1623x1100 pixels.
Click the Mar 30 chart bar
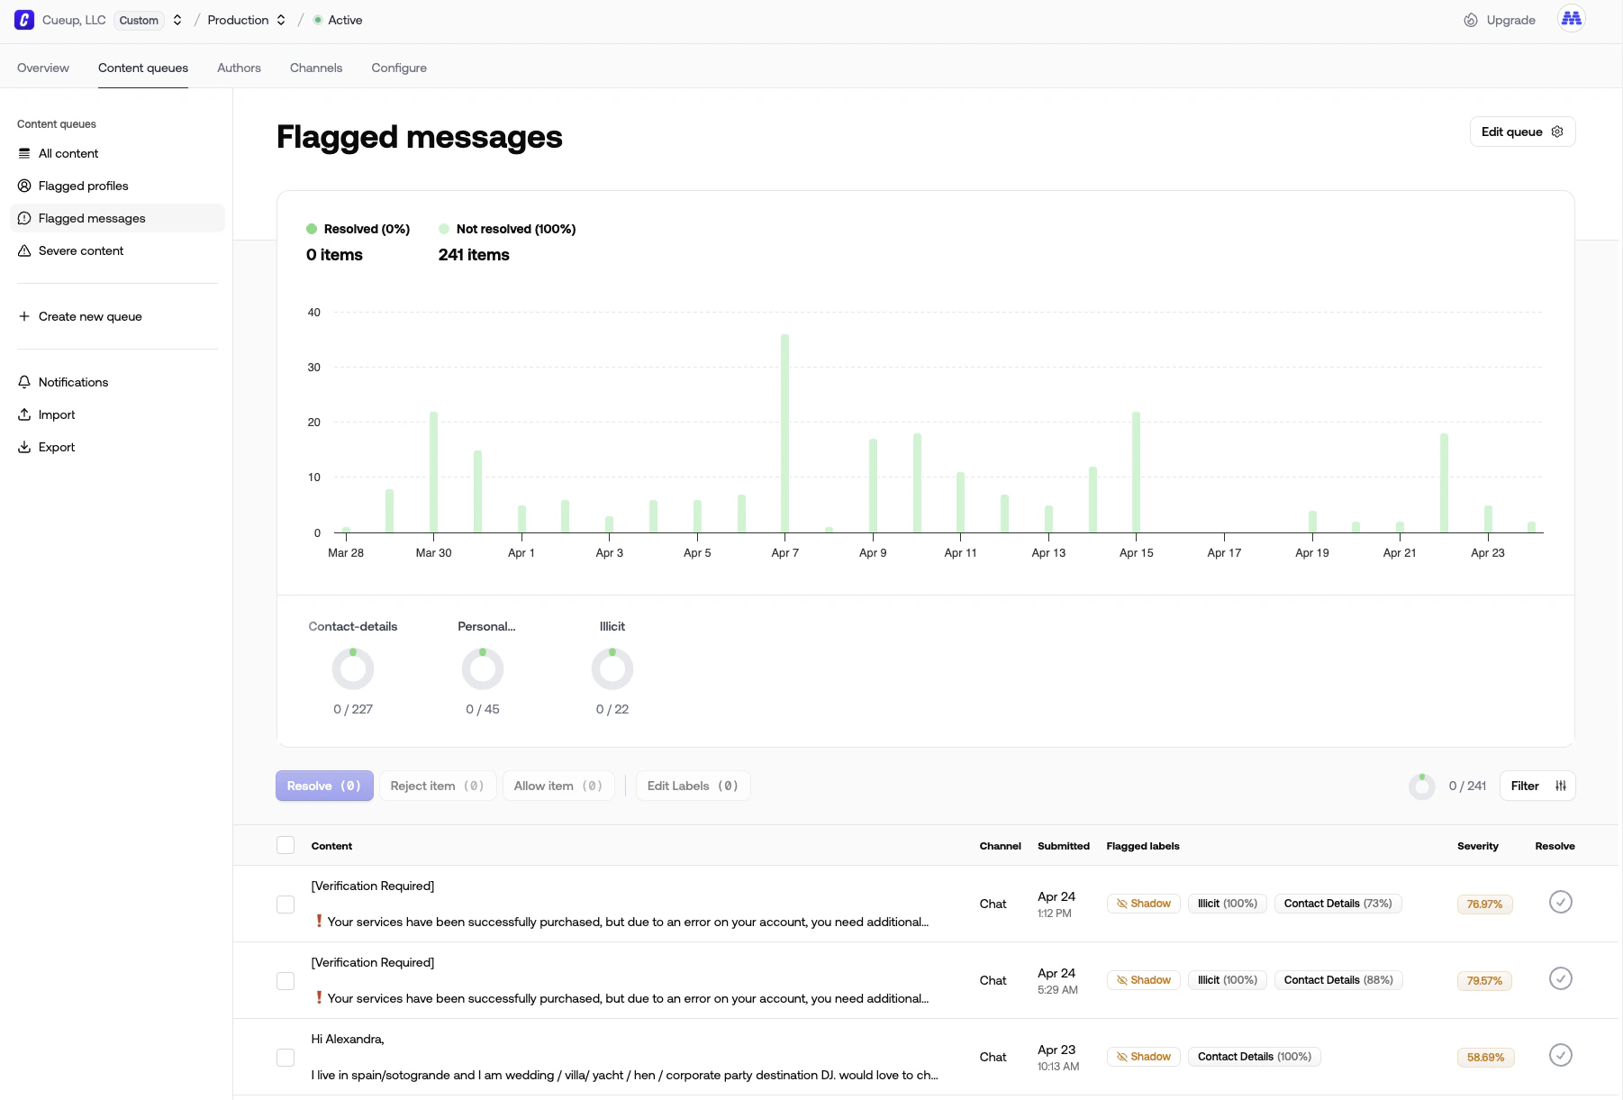tap(434, 472)
